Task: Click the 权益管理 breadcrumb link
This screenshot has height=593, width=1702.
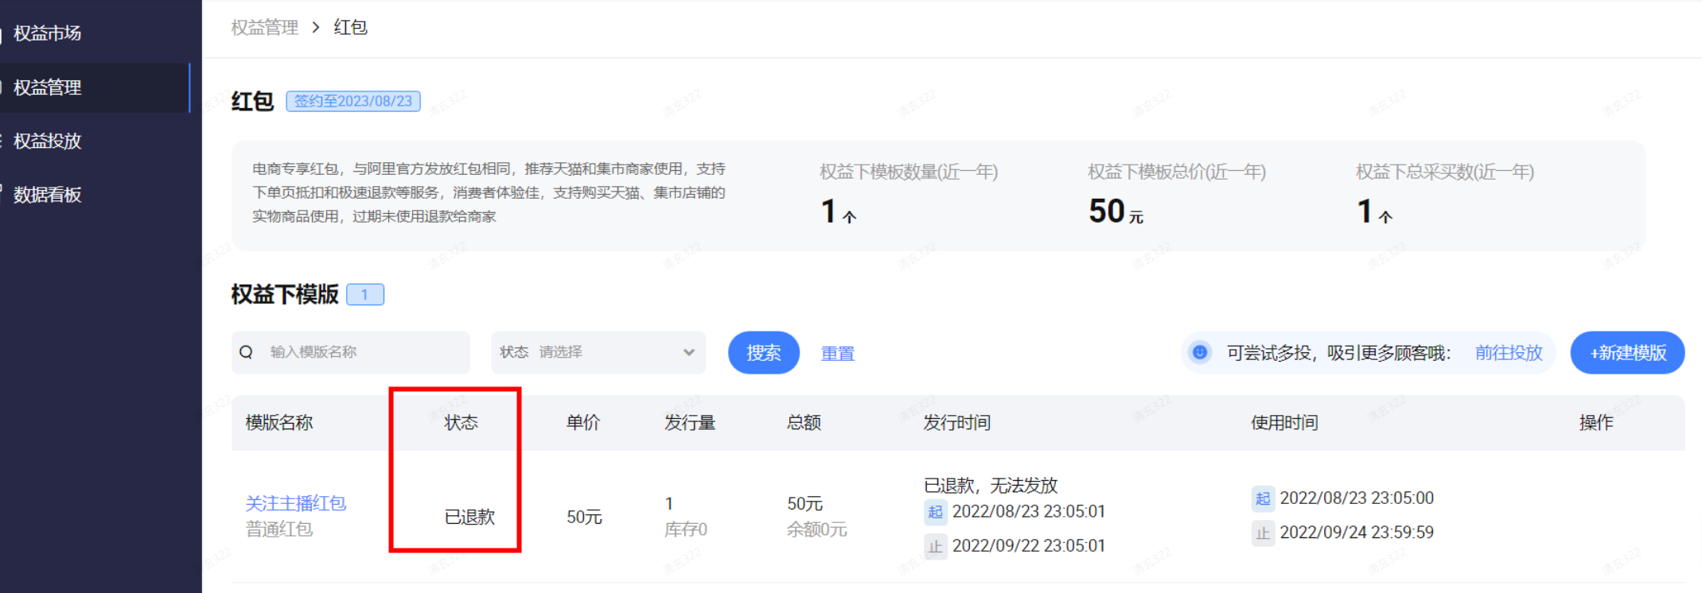Action: pyautogui.click(x=265, y=28)
